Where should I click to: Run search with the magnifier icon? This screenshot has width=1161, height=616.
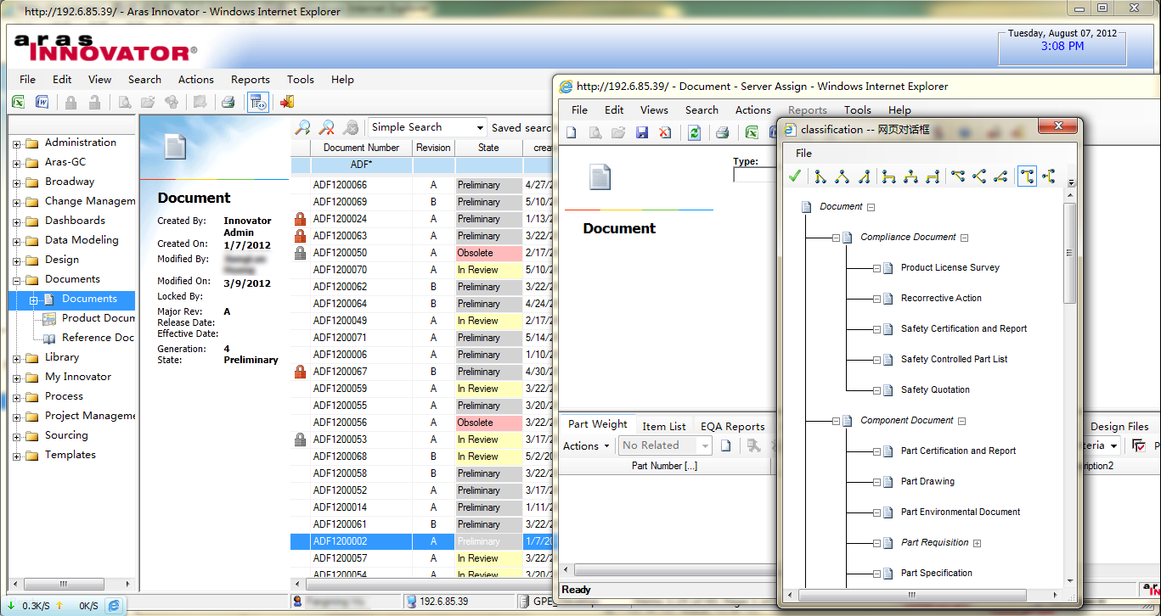[x=302, y=127]
